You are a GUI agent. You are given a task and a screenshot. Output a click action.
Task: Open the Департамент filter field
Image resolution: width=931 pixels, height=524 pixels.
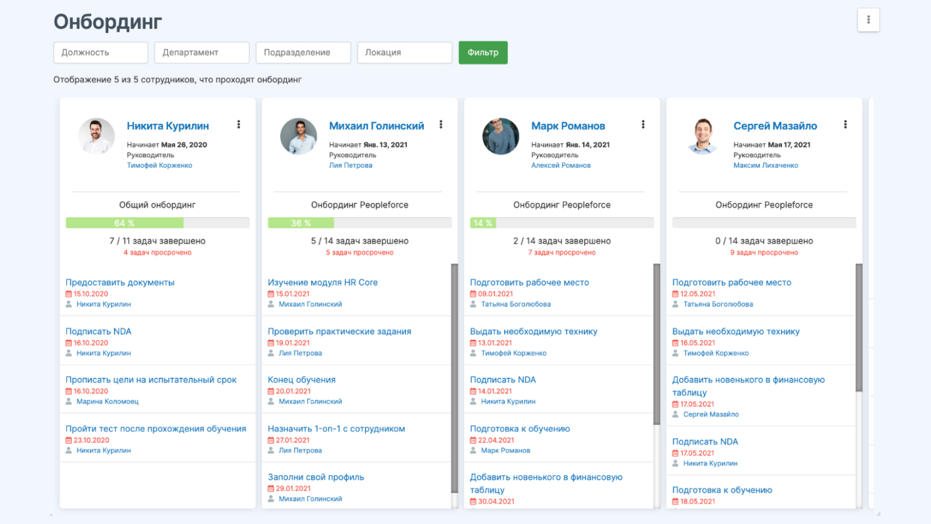pyautogui.click(x=202, y=52)
